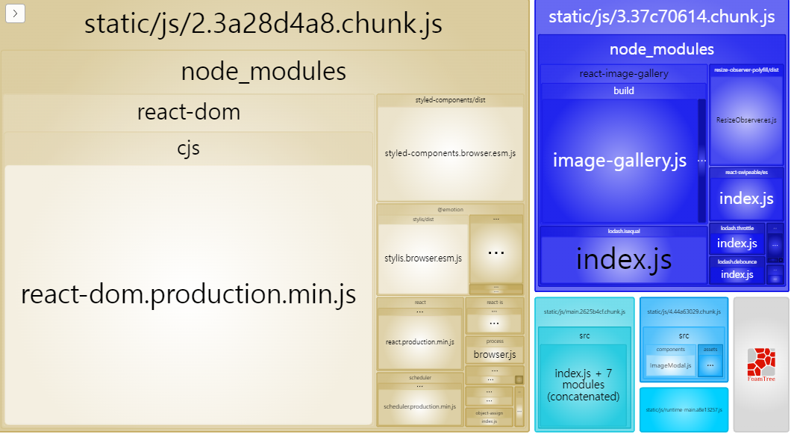The image size is (791, 434).
Task: Click the styled-components/dist label
Action: tap(450, 100)
